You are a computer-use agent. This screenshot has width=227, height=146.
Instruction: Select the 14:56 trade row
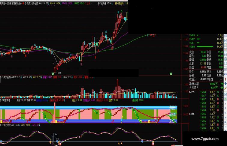pyautogui.click(x=206, y=114)
